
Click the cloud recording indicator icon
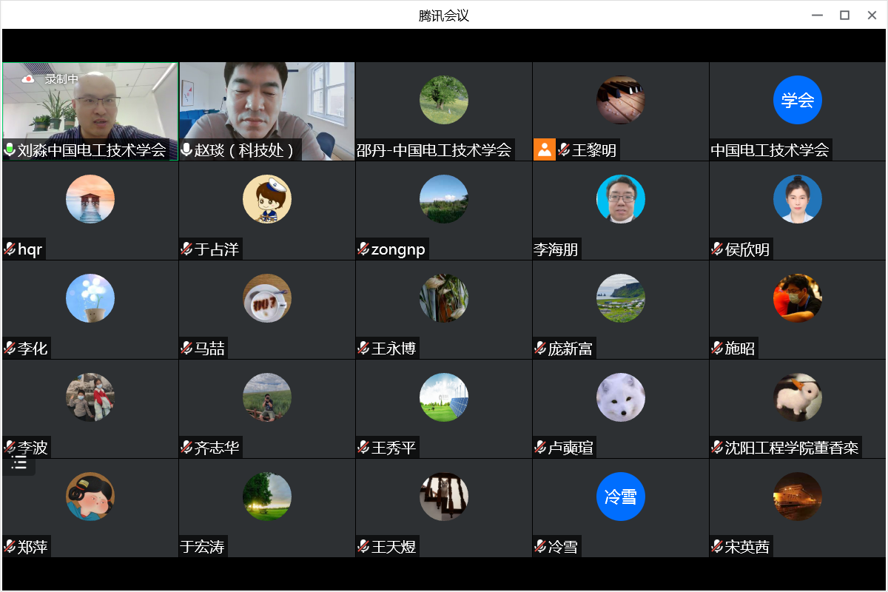coord(28,78)
